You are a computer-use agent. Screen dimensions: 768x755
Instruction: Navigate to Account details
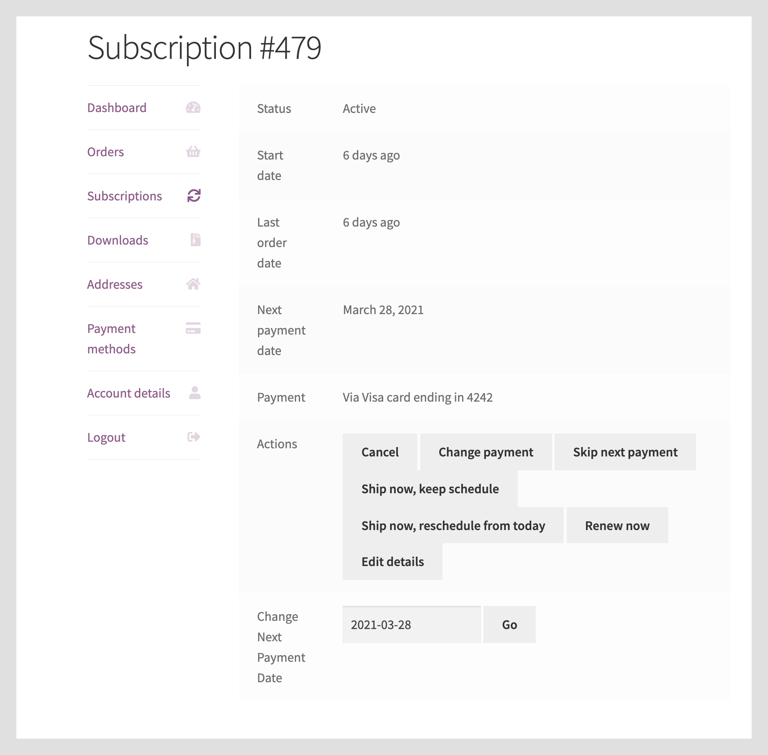tap(129, 393)
